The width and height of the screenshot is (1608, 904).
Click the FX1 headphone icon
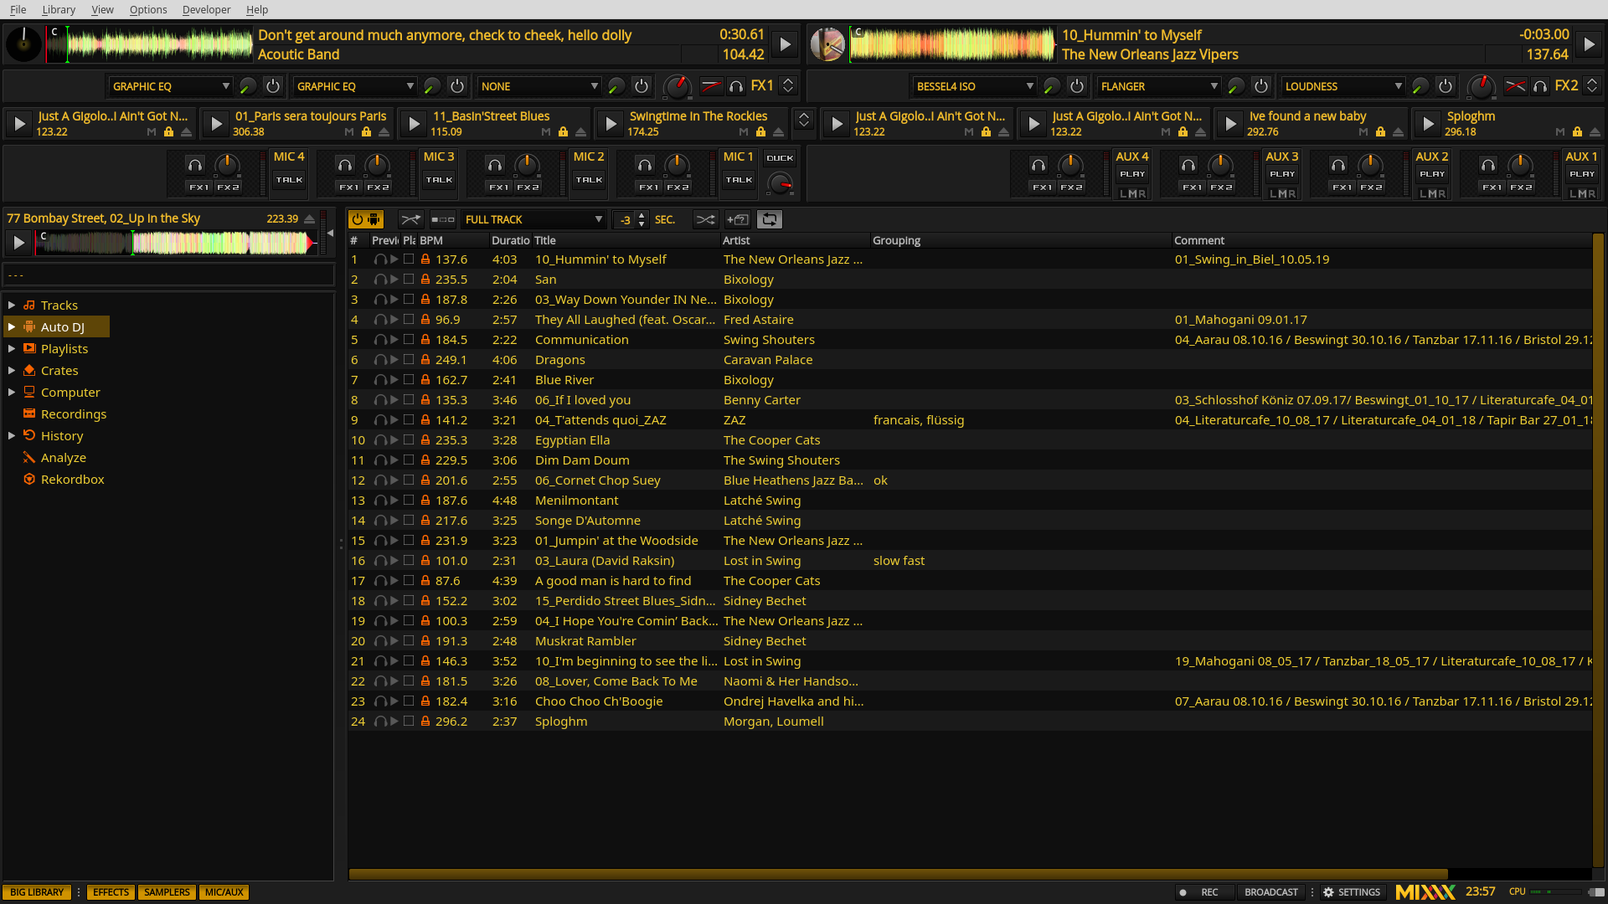pyautogui.click(x=736, y=86)
